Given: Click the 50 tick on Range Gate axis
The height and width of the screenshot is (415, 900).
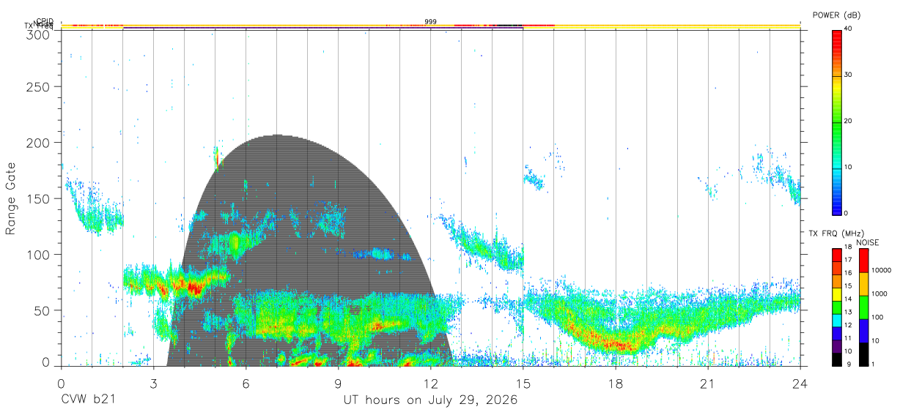Looking at the screenshot, I should click(x=43, y=310).
